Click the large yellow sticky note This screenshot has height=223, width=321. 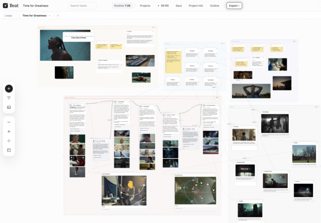tap(173, 61)
